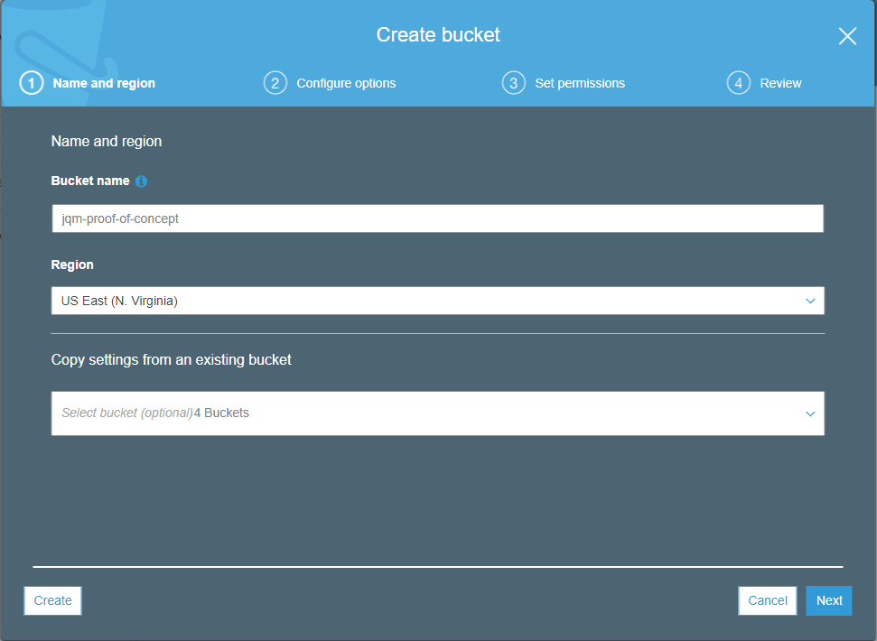
Task: Switch to the Set permissions step
Action: pyautogui.click(x=580, y=82)
